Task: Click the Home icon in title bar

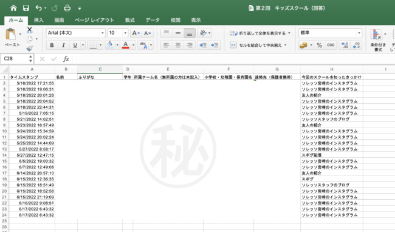Action: [x=13, y=8]
